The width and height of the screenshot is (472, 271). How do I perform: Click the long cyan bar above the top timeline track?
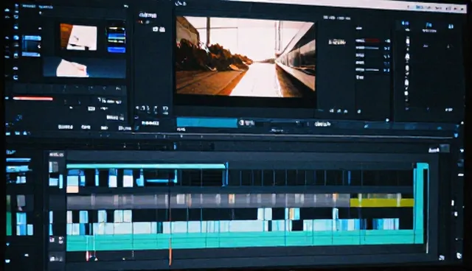coord(146,166)
